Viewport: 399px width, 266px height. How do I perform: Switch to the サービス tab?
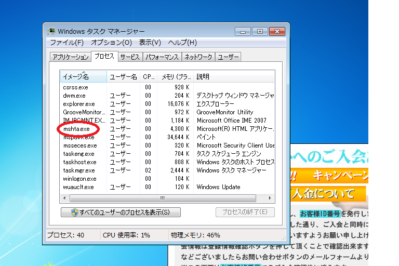(130, 57)
